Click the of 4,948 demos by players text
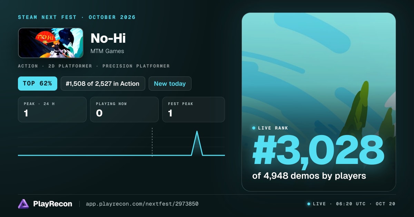This screenshot has height=217, width=414. [x=309, y=176]
